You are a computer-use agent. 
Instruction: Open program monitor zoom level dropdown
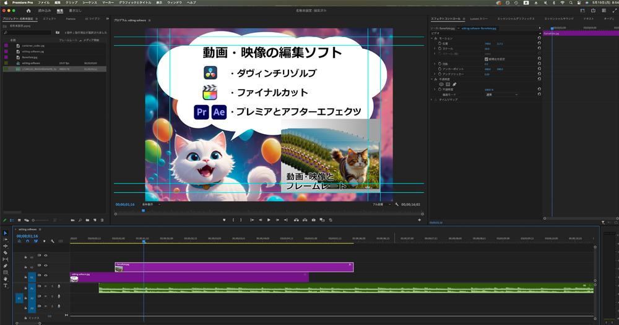[151, 205]
